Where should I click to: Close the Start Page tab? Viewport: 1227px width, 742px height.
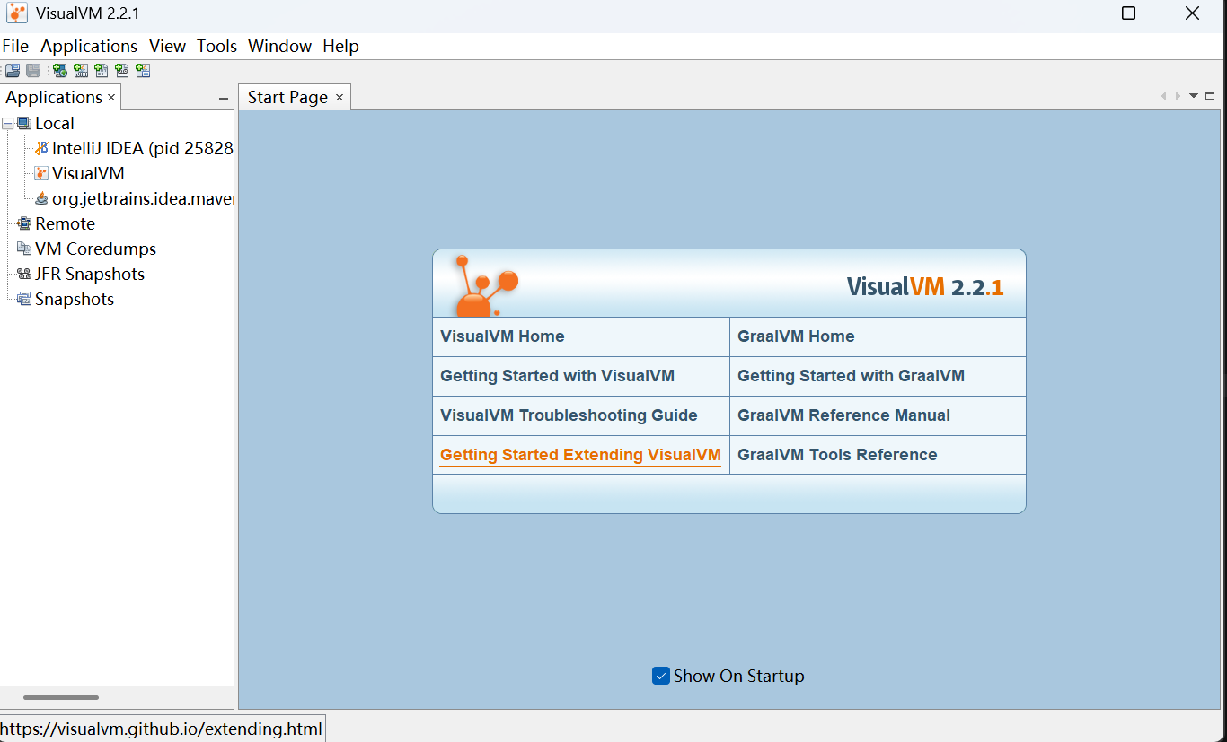click(340, 97)
